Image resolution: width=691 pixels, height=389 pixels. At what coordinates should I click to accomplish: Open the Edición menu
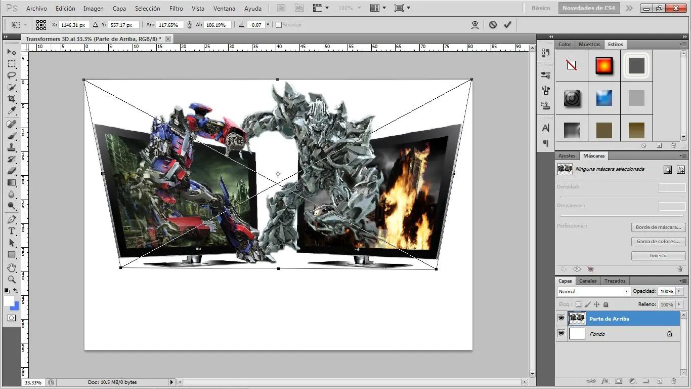65,9
